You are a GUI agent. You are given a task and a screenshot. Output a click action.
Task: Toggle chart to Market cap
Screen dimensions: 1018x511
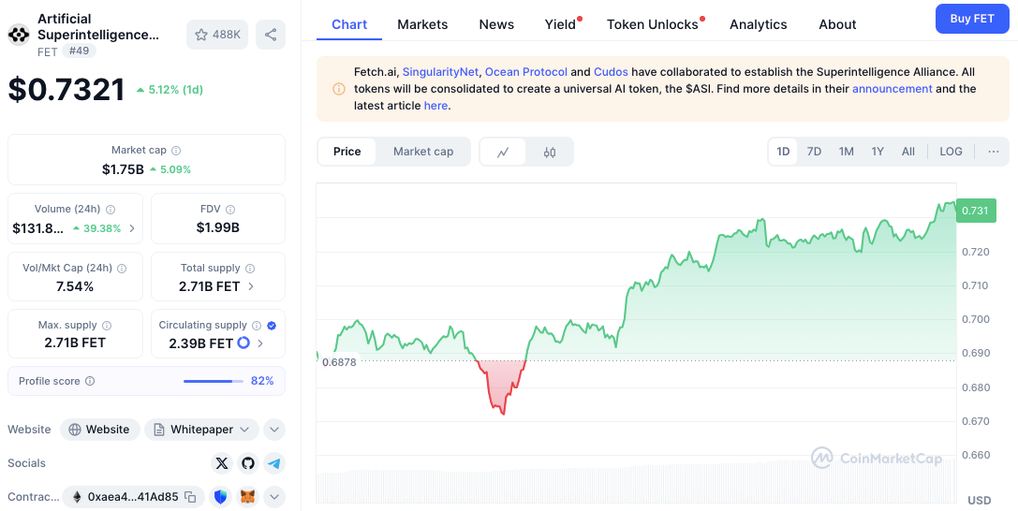pyautogui.click(x=423, y=152)
